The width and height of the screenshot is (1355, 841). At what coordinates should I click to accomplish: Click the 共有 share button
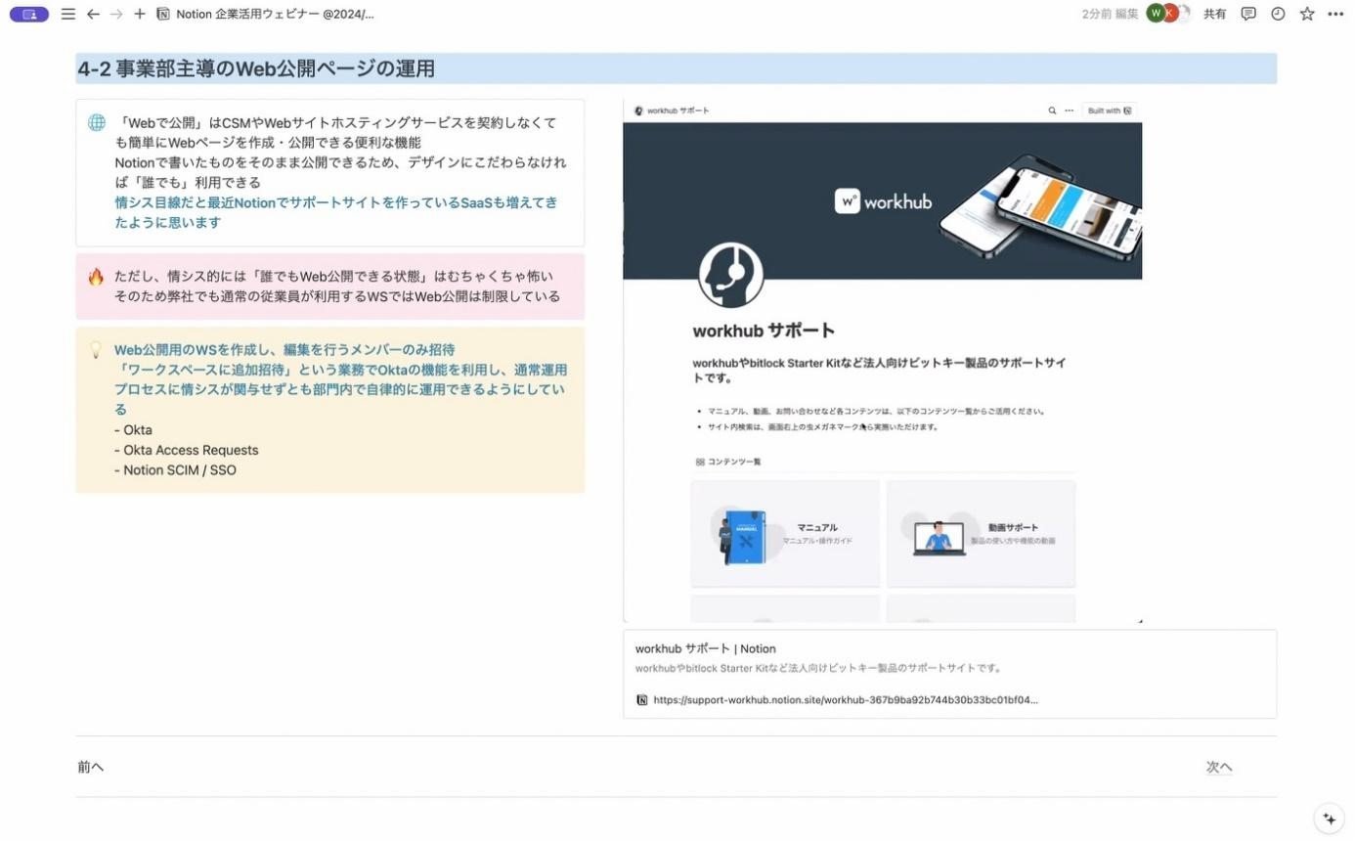1214,14
